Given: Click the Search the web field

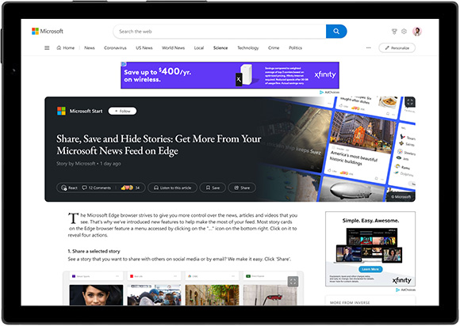Looking at the screenshot, I should pos(220,32).
